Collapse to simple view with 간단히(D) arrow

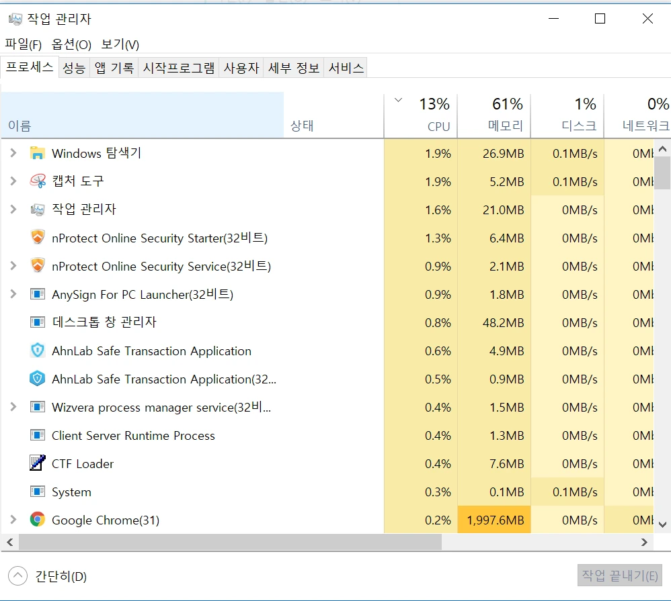pos(17,575)
